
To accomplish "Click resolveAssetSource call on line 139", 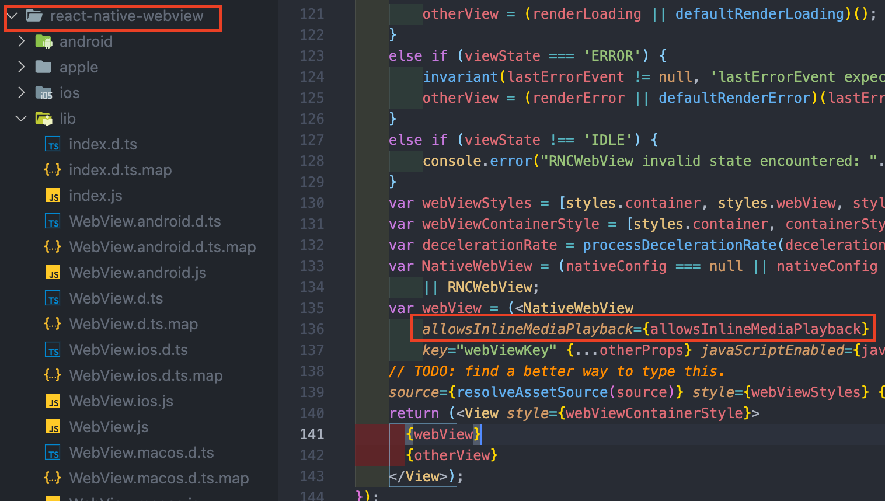I will click(x=532, y=392).
